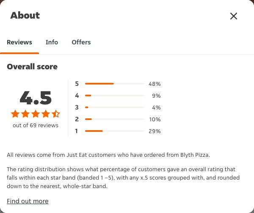Click the 3-star rating bar
The width and height of the screenshot is (254, 213).
(114, 107)
